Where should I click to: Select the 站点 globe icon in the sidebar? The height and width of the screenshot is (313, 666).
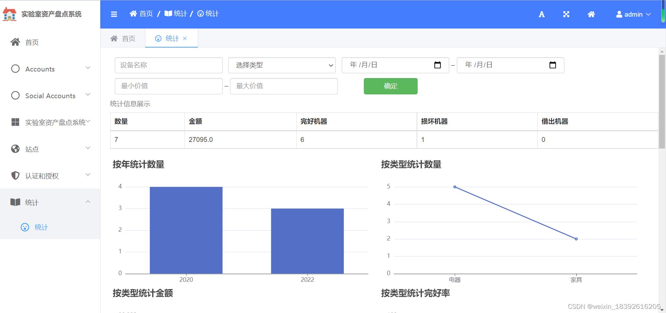(15, 149)
